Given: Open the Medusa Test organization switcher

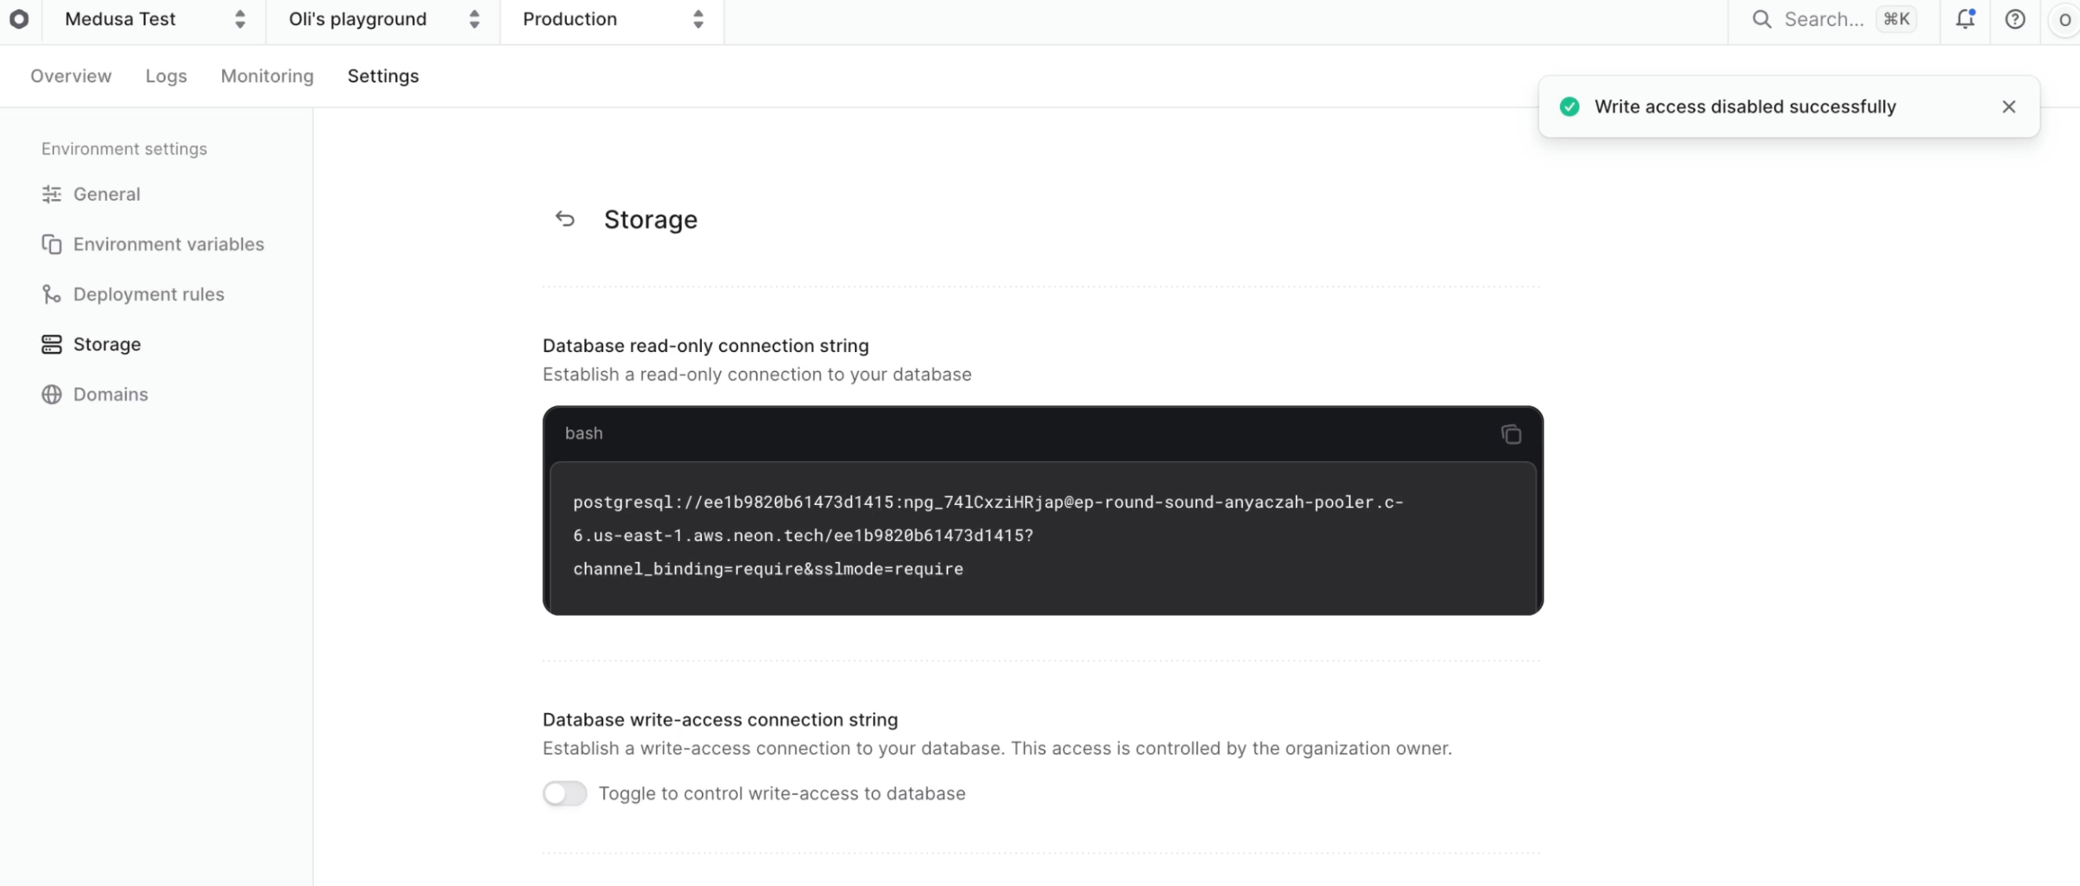Looking at the screenshot, I should 155,20.
